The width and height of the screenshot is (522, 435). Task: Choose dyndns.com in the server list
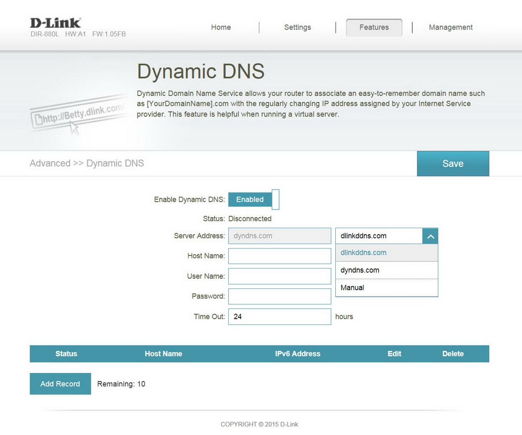(x=387, y=270)
